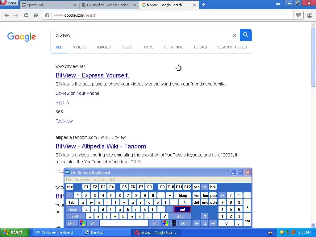The height and width of the screenshot is (237, 316).
Task: Click the left arrow key
Action: tap(197, 223)
